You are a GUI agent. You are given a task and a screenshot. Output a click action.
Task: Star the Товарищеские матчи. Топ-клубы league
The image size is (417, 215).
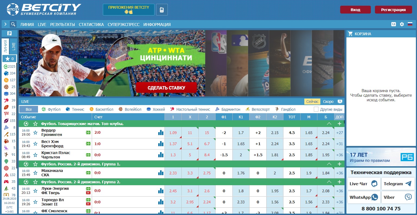(35, 124)
